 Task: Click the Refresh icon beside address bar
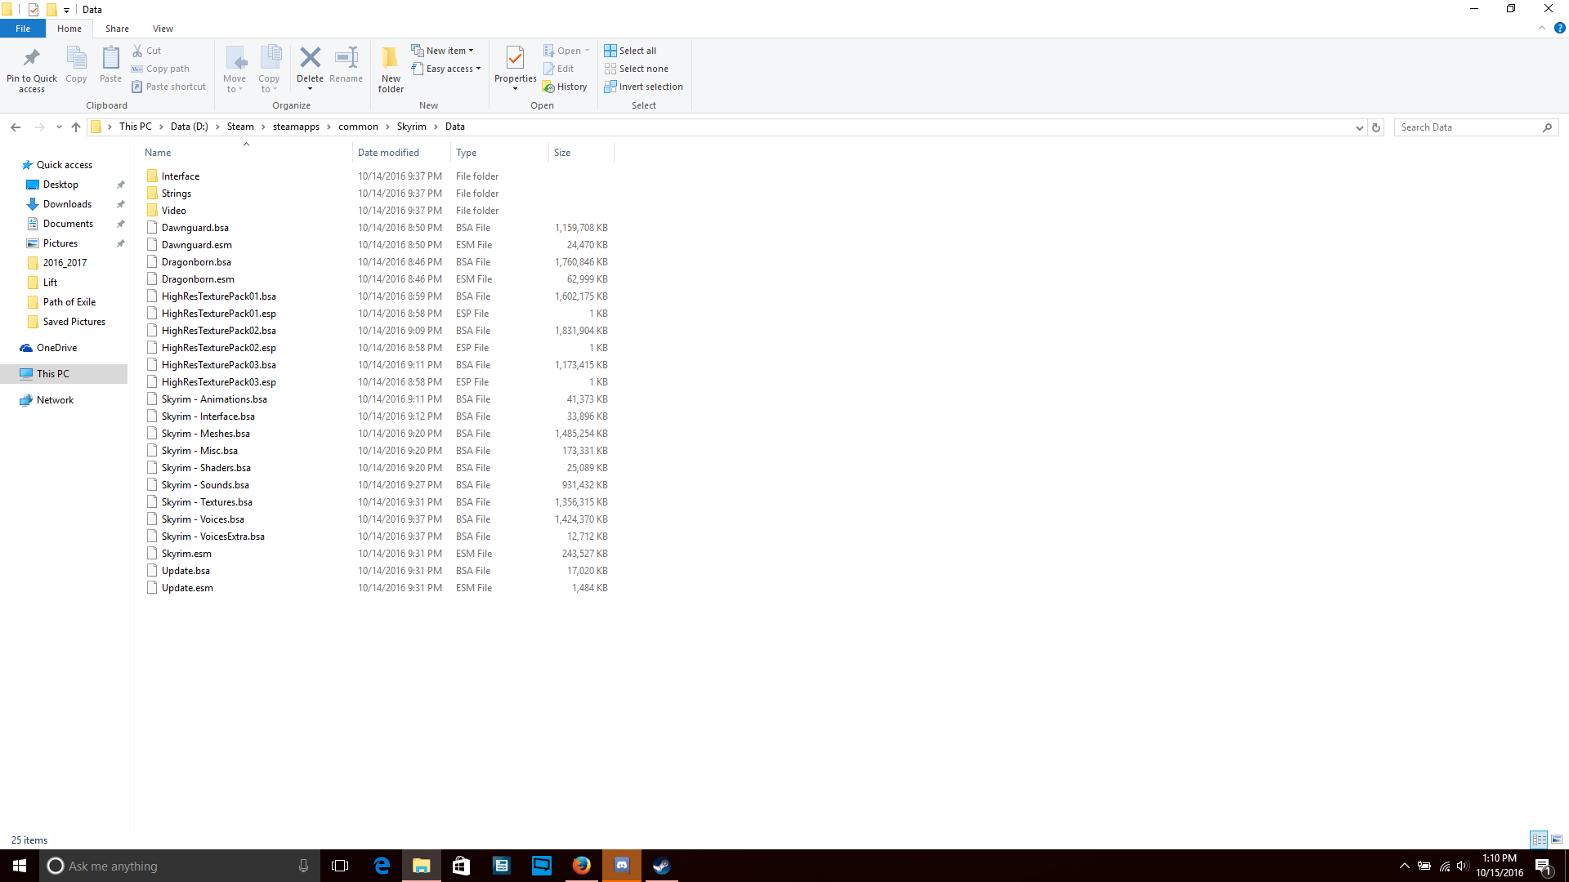[x=1376, y=127]
